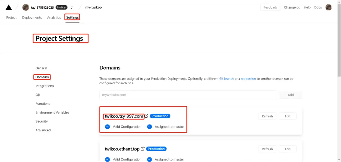
Task: Click the Project Settings heading
Action: click(x=59, y=39)
